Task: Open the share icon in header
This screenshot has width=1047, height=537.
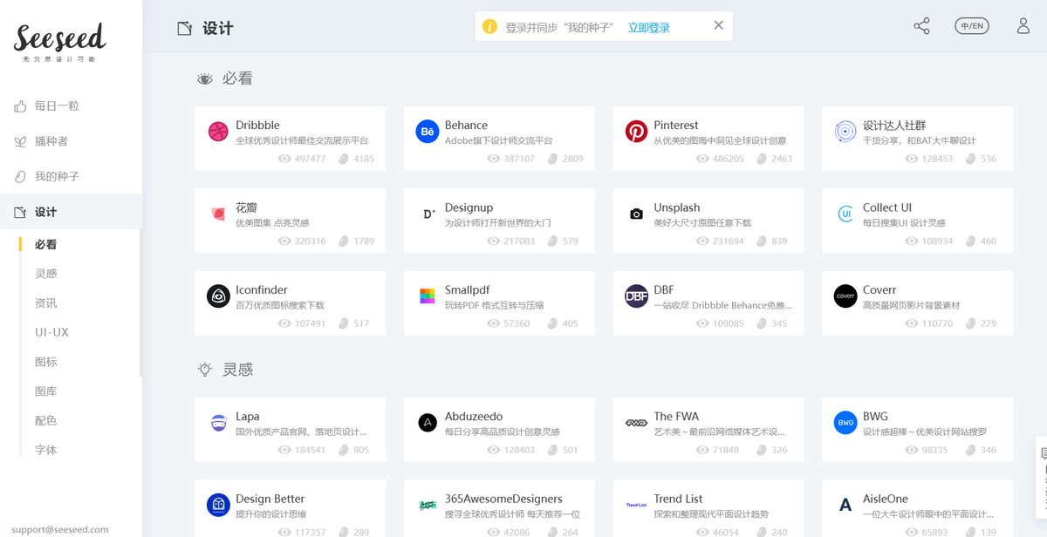Action: (x=921, y=26)
